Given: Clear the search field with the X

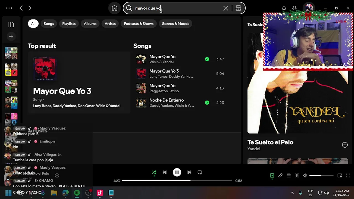Looking at the screenshot, I should click(226, 8).
